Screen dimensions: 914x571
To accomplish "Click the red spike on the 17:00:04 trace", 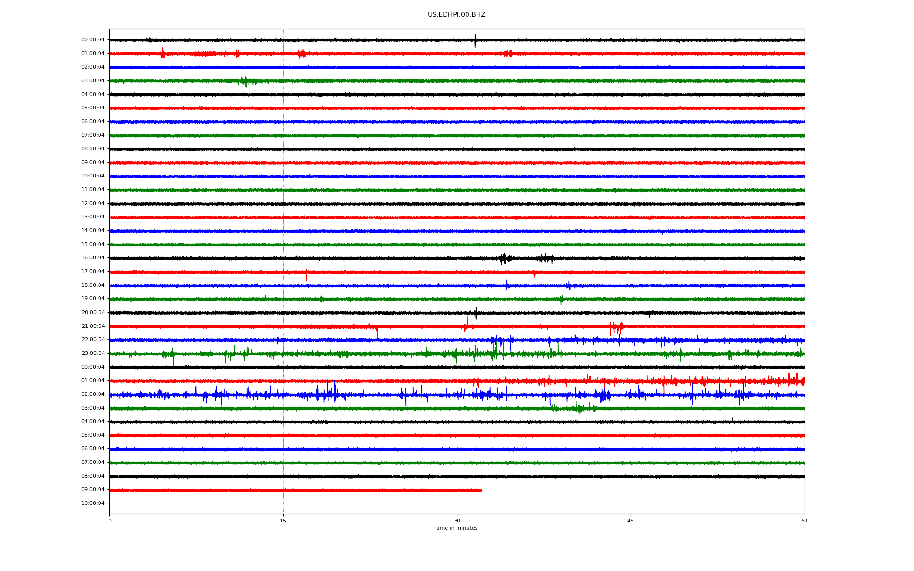I will 306,274.
